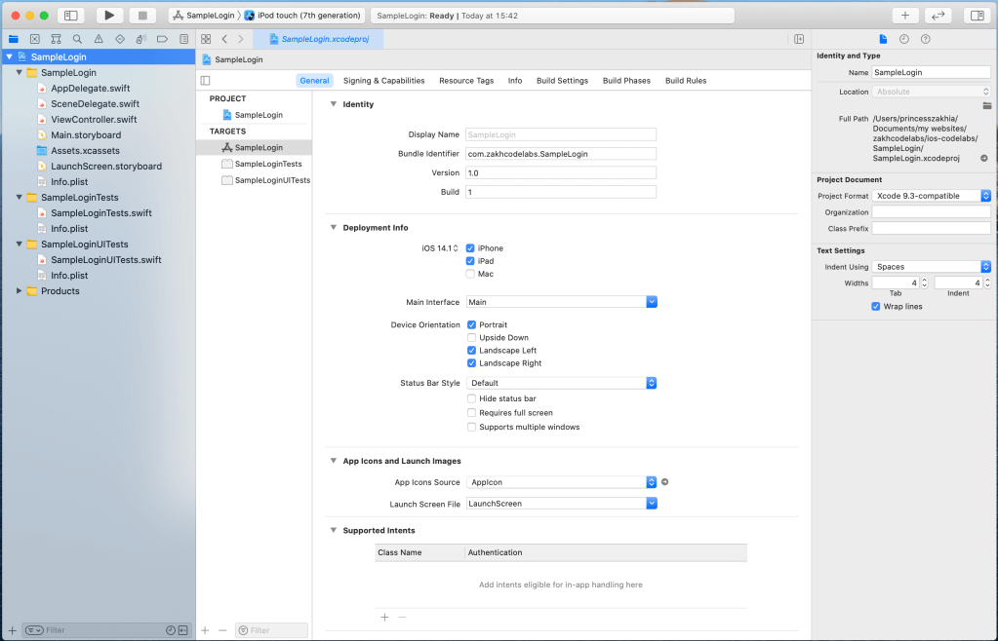Open the Status Bar Style dropdown

point(652,383)
